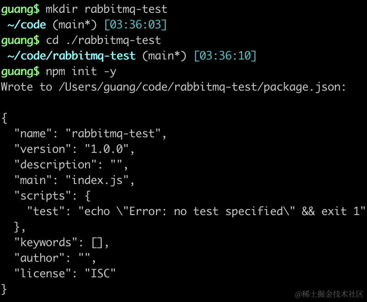367x302 pixels.
Task: Click the timestamp [03:36:10]
Action: tap(225, 56)
